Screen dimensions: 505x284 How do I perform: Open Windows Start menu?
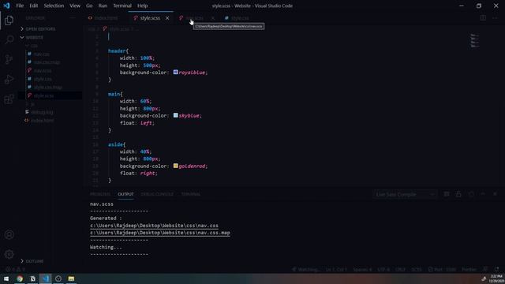pyautogui.click(x=6, y=278)
